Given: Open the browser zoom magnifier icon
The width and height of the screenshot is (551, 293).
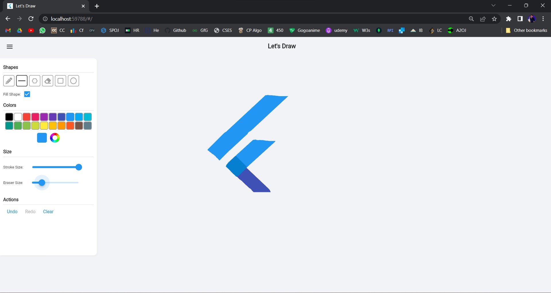Looking at the screenshot, I should 471,19.
